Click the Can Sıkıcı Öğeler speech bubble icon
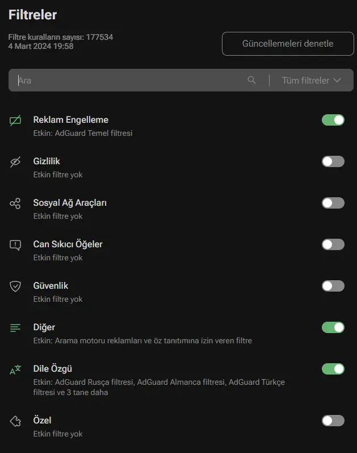 pos(15,245)
